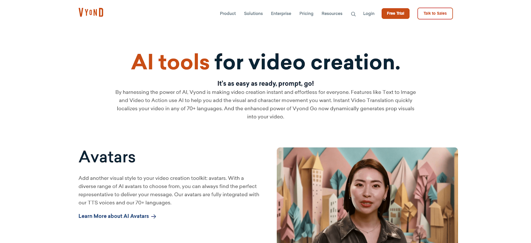Click the "Avatars" section heading
This screenshot has height=243, width=531.
click(x=107, y=157)
